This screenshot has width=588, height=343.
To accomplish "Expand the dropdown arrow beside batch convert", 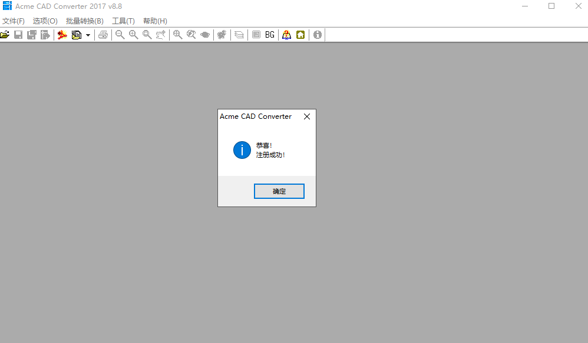I will point(88,35).
